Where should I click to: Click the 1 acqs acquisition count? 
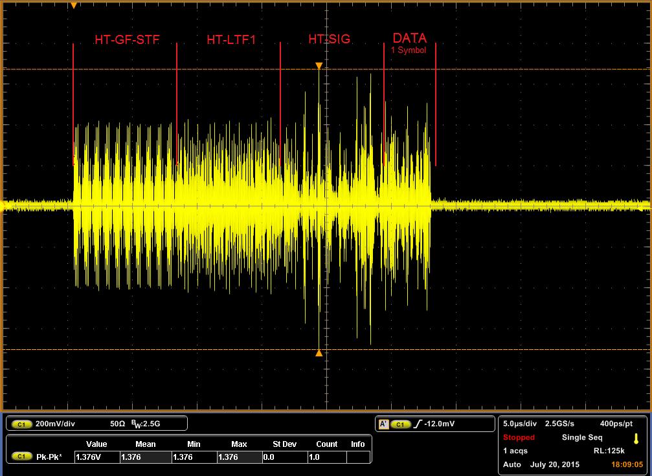coord(515,451)
